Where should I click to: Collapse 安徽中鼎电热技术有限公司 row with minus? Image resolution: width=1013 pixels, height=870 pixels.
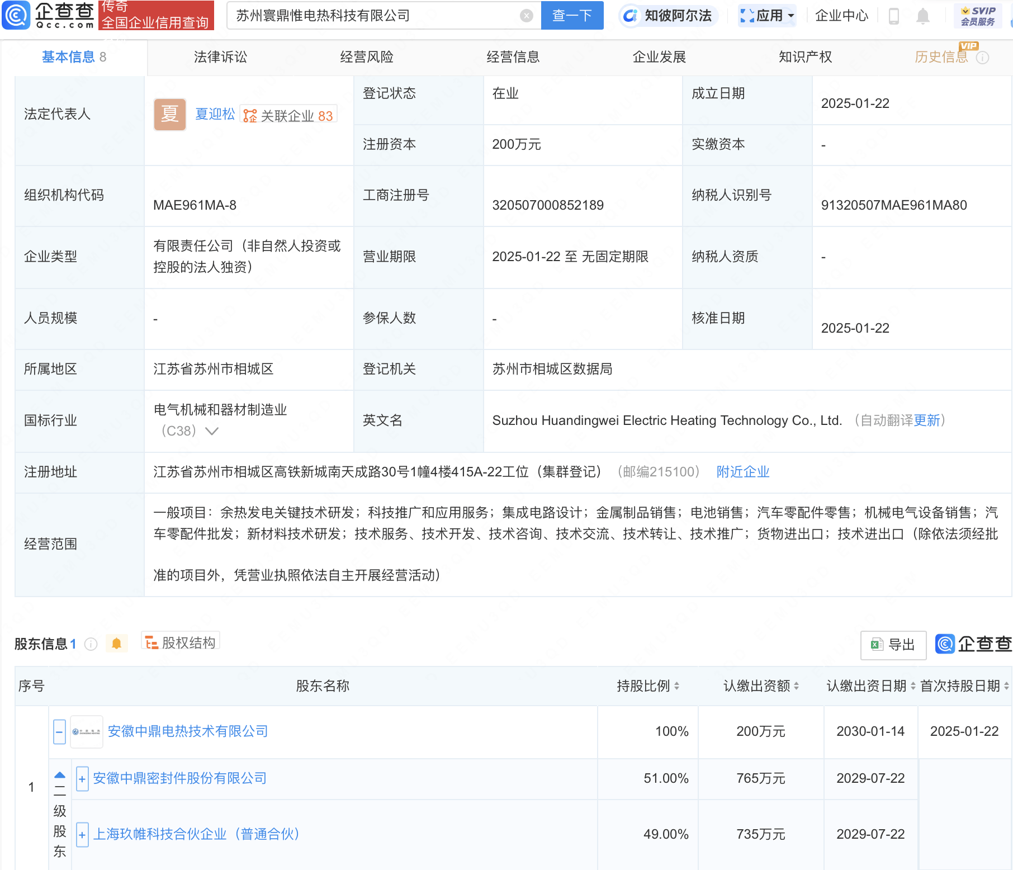59,732
